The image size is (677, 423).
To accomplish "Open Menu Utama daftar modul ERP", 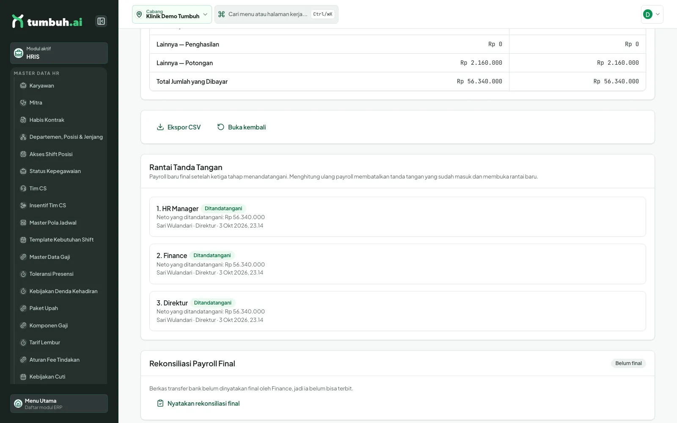I will click(x=59, y=404).
